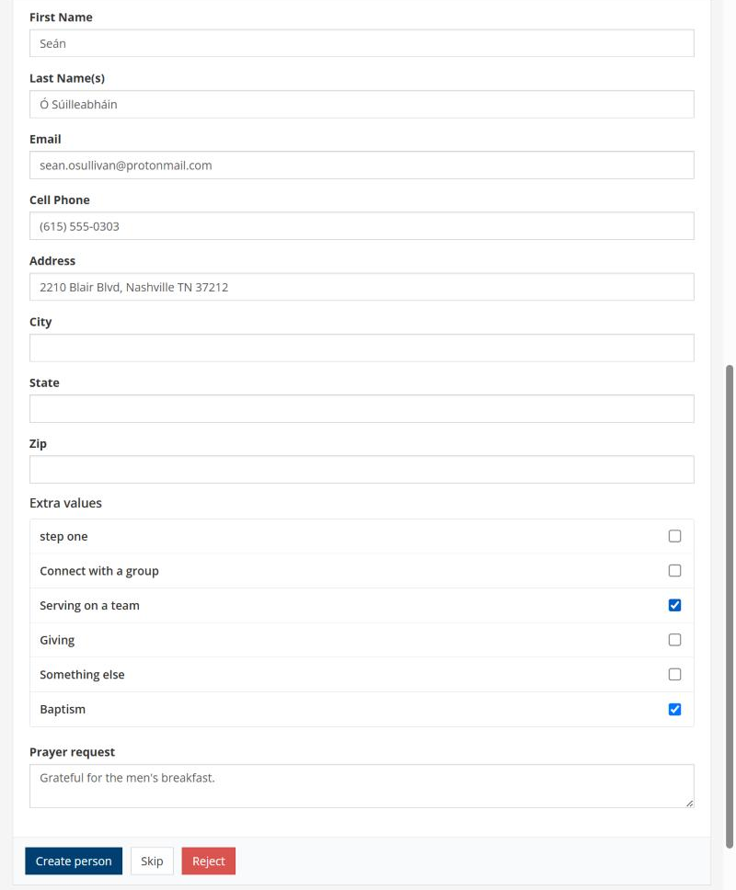
Task: Click the Baptism label text
Action: tap(63, 710)
